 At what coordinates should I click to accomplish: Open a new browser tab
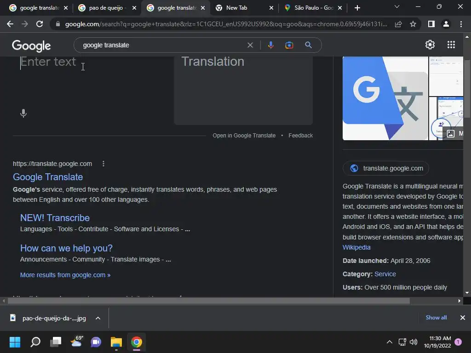(x=357, y=8)
